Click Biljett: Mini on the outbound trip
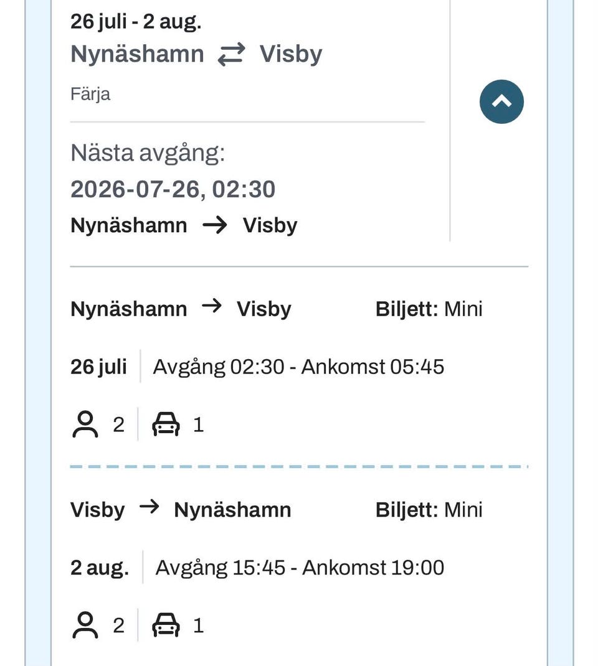Viewport: 598px width, 666px height. 429,309
